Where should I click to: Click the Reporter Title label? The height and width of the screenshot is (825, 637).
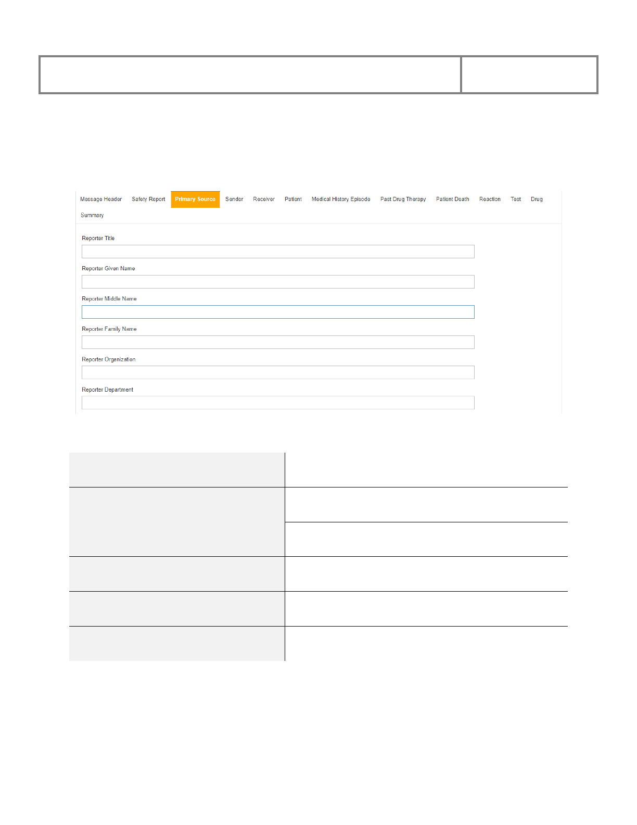coord(98,239)
